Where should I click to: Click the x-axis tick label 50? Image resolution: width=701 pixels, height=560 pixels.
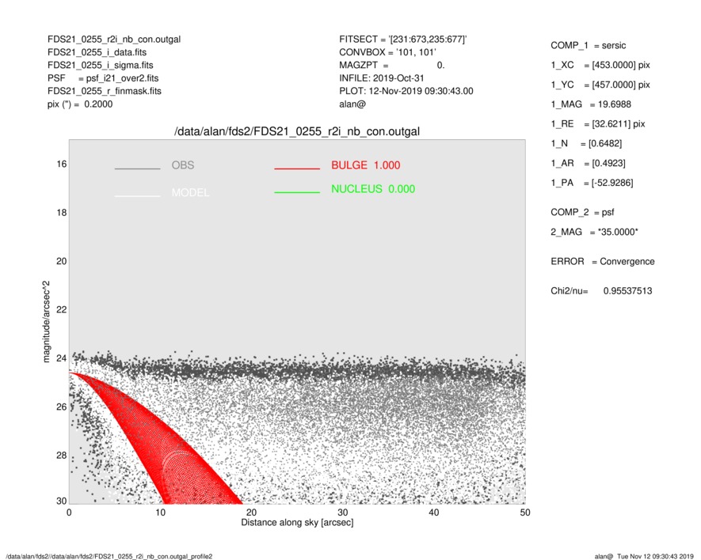coord(525,513)
